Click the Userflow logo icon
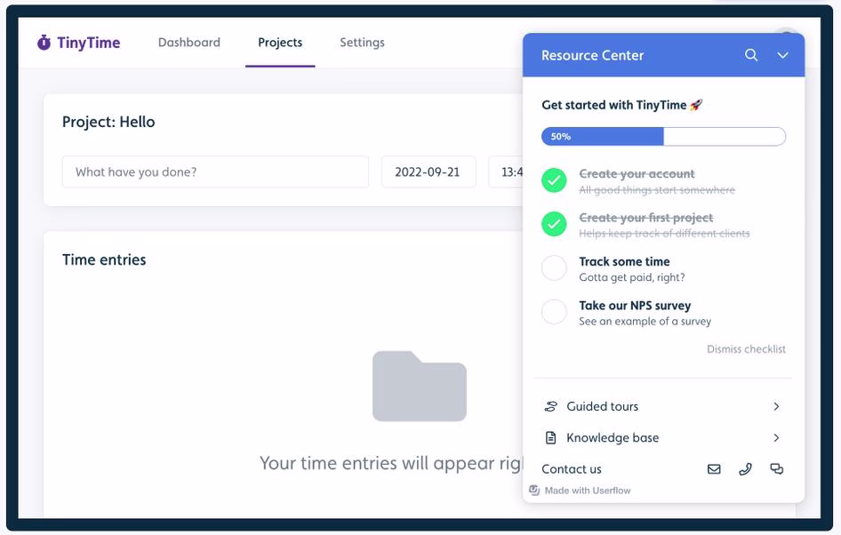Viewport: 841px width, 535px height. (x=534, y=490)
